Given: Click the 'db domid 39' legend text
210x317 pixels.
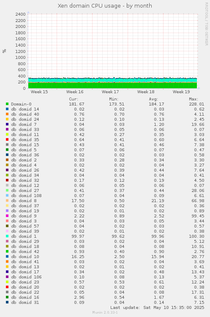Looking at the screenshot, I should (x=25, y=231).
